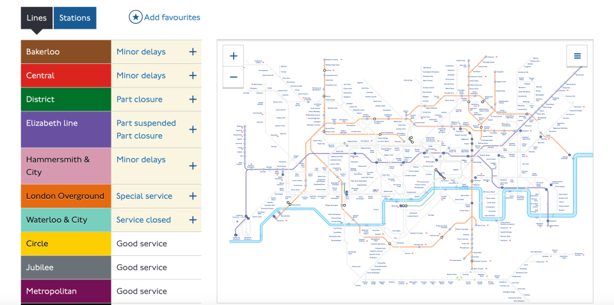
Task: Expand Hammersmith & City status with plus
Action: tap(193, 166)
